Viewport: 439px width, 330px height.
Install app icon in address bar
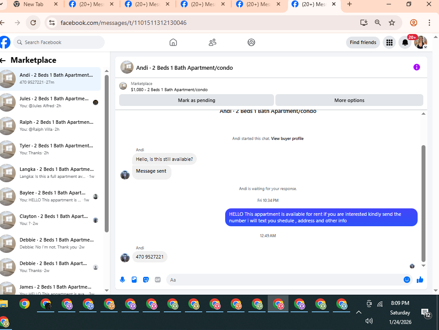pos(364,23)
